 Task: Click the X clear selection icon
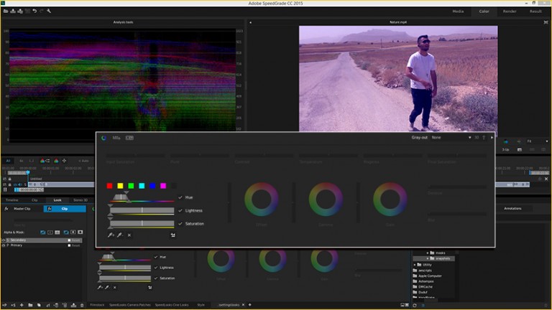(x=129, y=235)
